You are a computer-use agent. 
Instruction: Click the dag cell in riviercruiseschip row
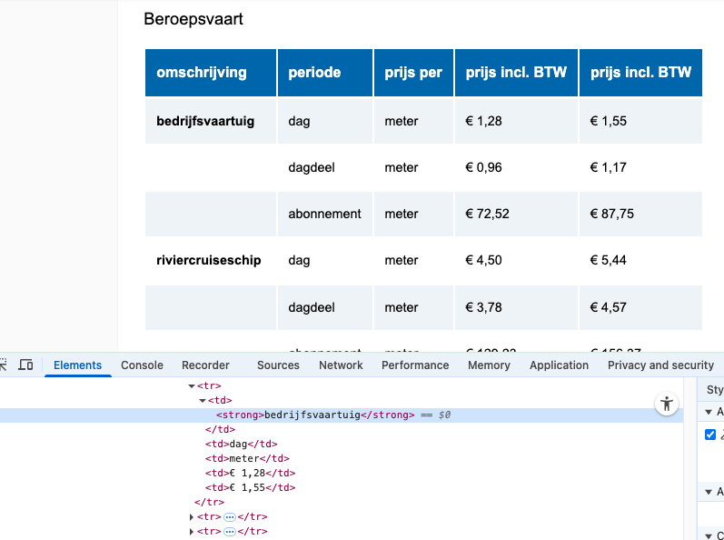[x=325, y=260]
